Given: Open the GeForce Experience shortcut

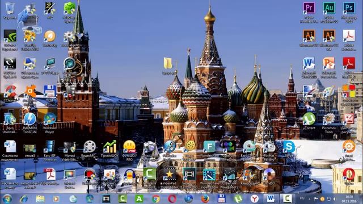Looking at the screenshot, I should point(10,40).
